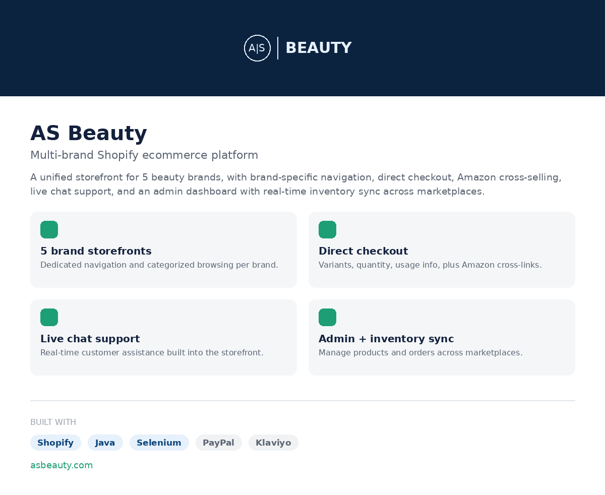
Task: Click the Live chat support heading
Action: point(90,339)
